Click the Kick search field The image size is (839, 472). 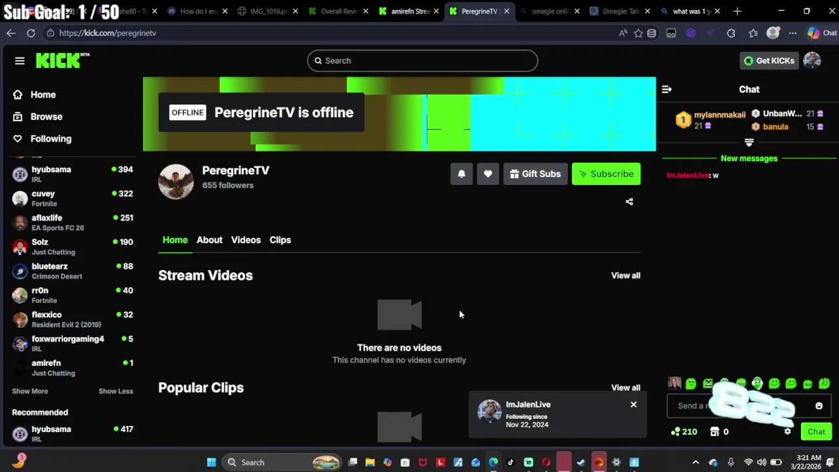pos(422,60)
